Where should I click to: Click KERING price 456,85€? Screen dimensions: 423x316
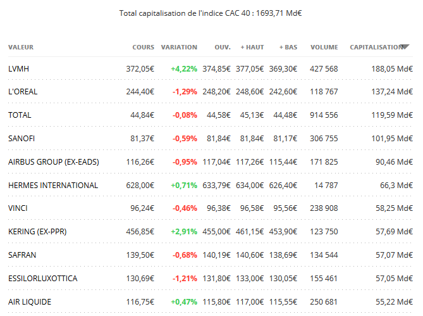click(140, 232)
